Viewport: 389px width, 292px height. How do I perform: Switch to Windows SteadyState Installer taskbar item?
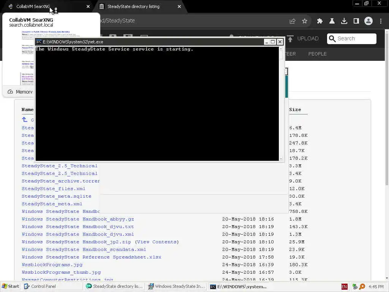[176, 286]
